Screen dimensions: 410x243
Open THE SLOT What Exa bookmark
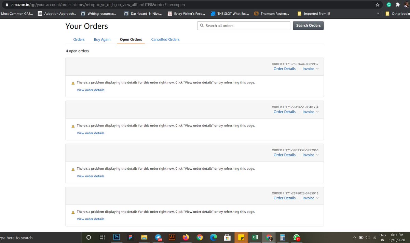(x=230, y=14)
